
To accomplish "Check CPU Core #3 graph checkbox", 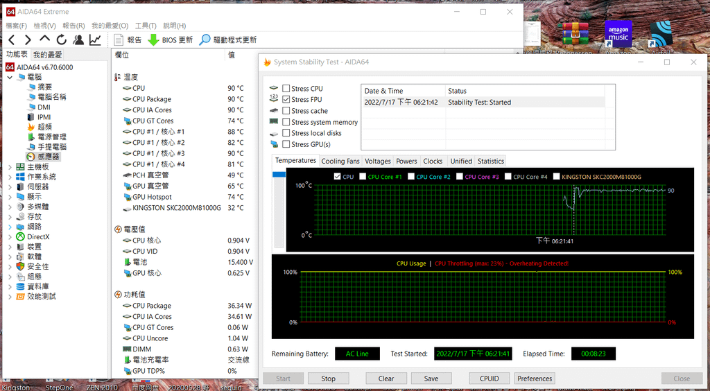I will pyautogui.click(x=460, y=177).
